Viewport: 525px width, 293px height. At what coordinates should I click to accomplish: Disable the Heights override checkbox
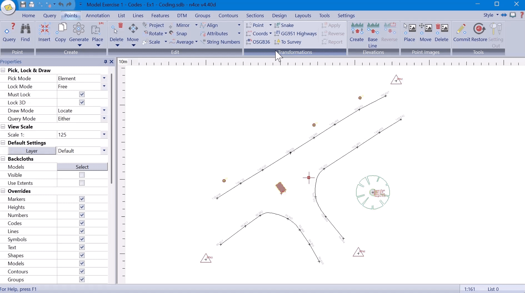coord(82,207)
